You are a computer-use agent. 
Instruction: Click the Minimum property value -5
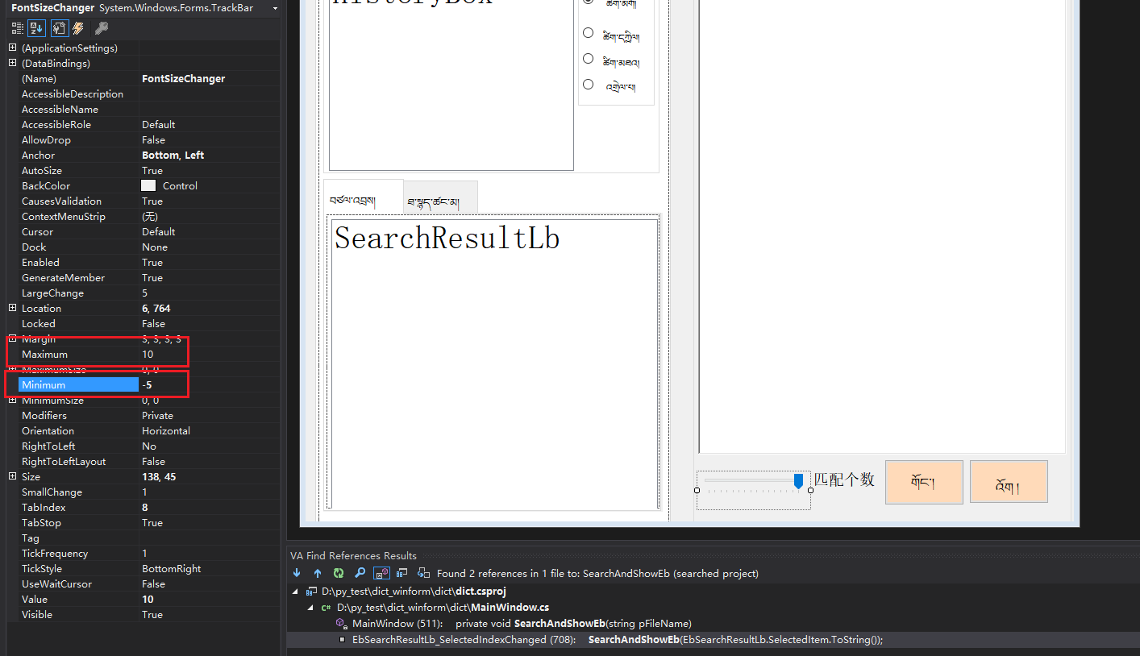click(210, 384)
